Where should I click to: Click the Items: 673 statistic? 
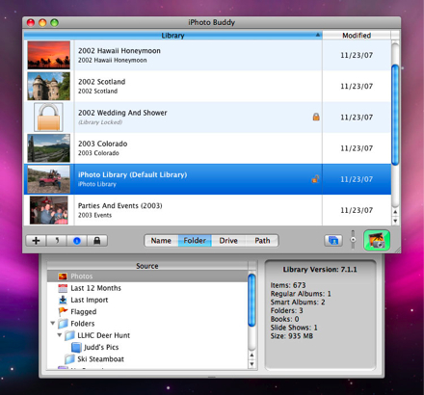[288, 285]
